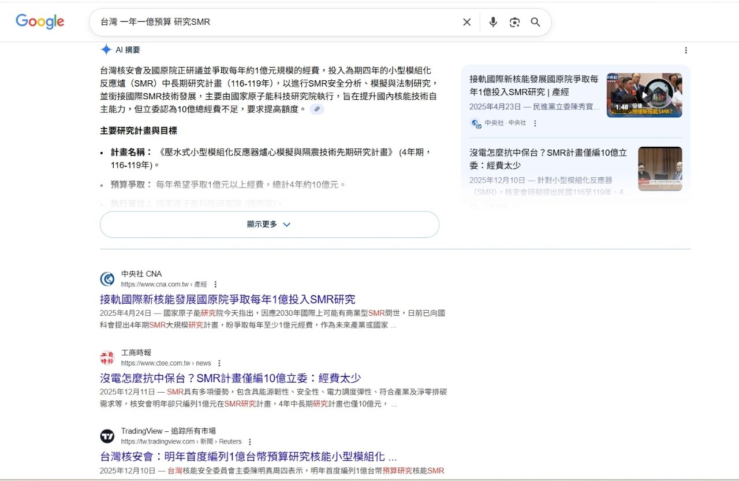Click the TradingView site favicon

click(107, 436)
